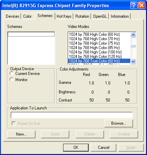Viewport: 147px width, 155px height.
Task: Click the Red Contrast value 50
Action: 91,100
